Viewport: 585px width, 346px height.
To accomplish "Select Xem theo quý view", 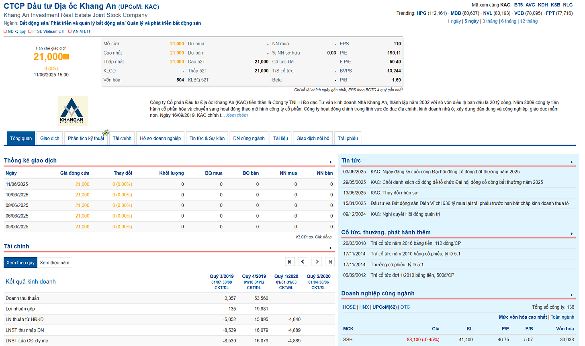I will [x=20, y=263].
